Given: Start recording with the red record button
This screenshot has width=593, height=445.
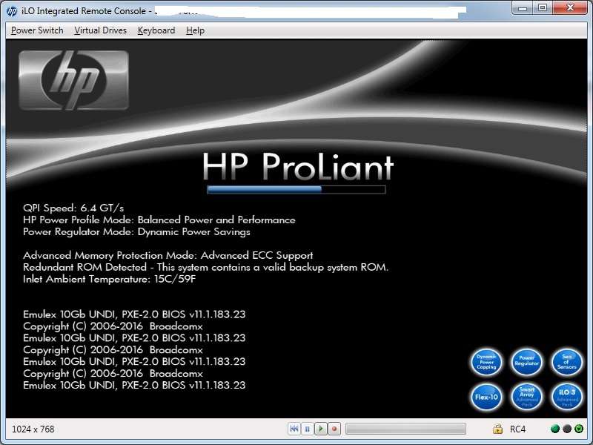Looking at the screenshot, I should click(334, 429).
